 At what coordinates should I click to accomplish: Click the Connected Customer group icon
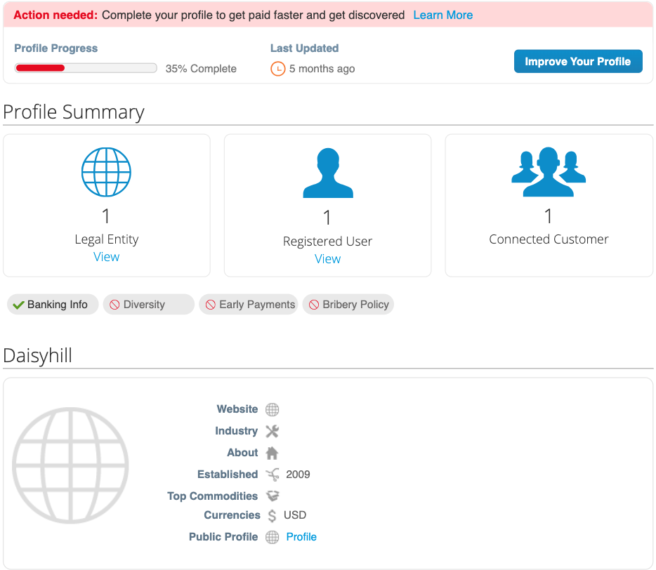coord(549,171)
